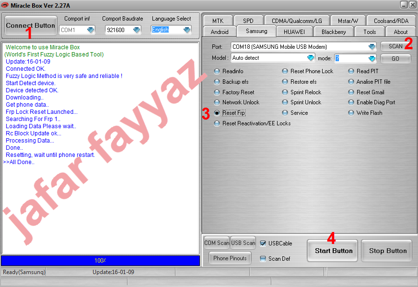Choose the Factory Reset option
The height and width of the screenshot is (287, 418).
click(x=234, y=92)
